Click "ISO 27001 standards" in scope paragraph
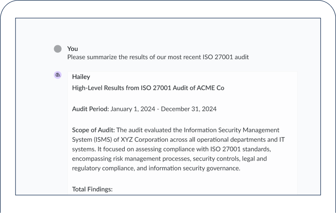The image size is (336, 213). (x=240, y=149)
